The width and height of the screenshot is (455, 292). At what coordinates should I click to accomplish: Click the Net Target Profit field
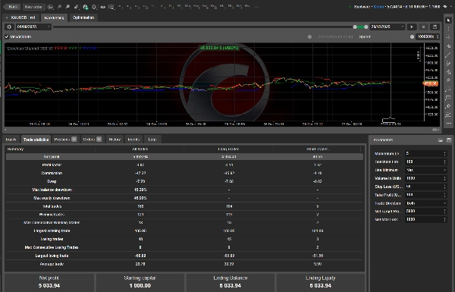click(426, 212)
